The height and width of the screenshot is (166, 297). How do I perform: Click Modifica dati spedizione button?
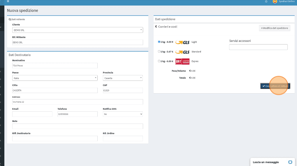(274, 28)
